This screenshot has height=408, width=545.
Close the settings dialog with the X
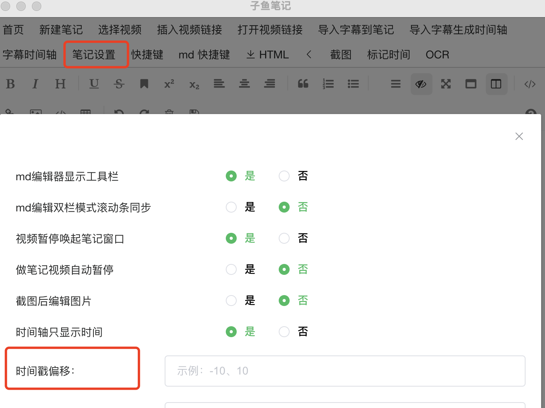click(519, 136)
